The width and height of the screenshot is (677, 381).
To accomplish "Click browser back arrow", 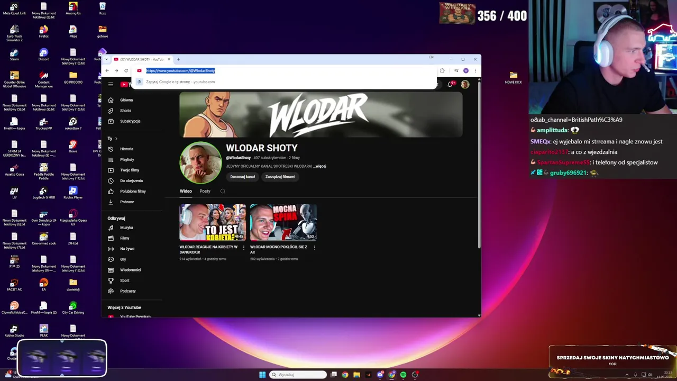I will [x=107, y=70].
